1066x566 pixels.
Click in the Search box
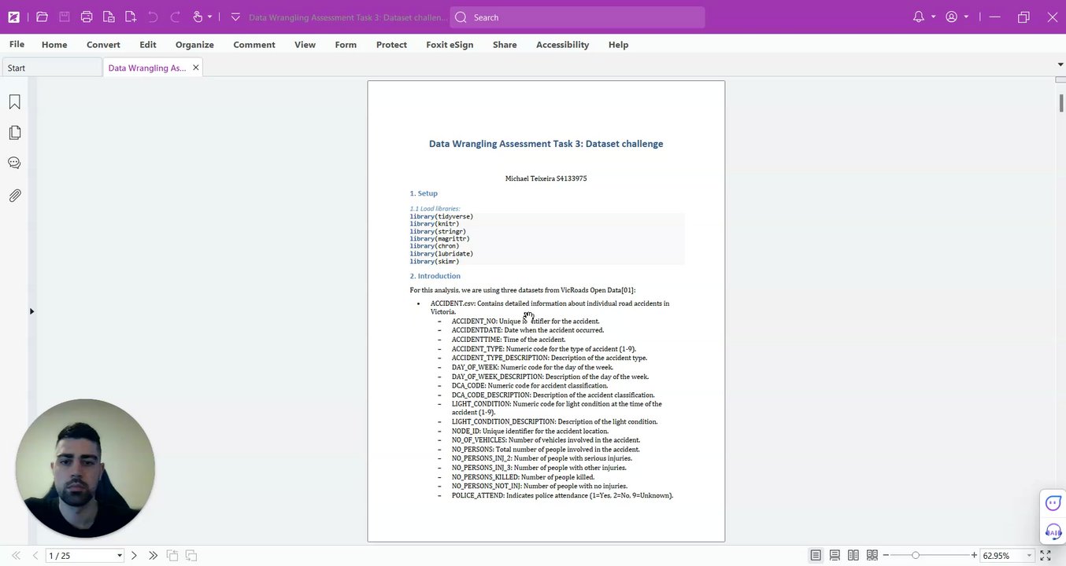pos(577,17)
